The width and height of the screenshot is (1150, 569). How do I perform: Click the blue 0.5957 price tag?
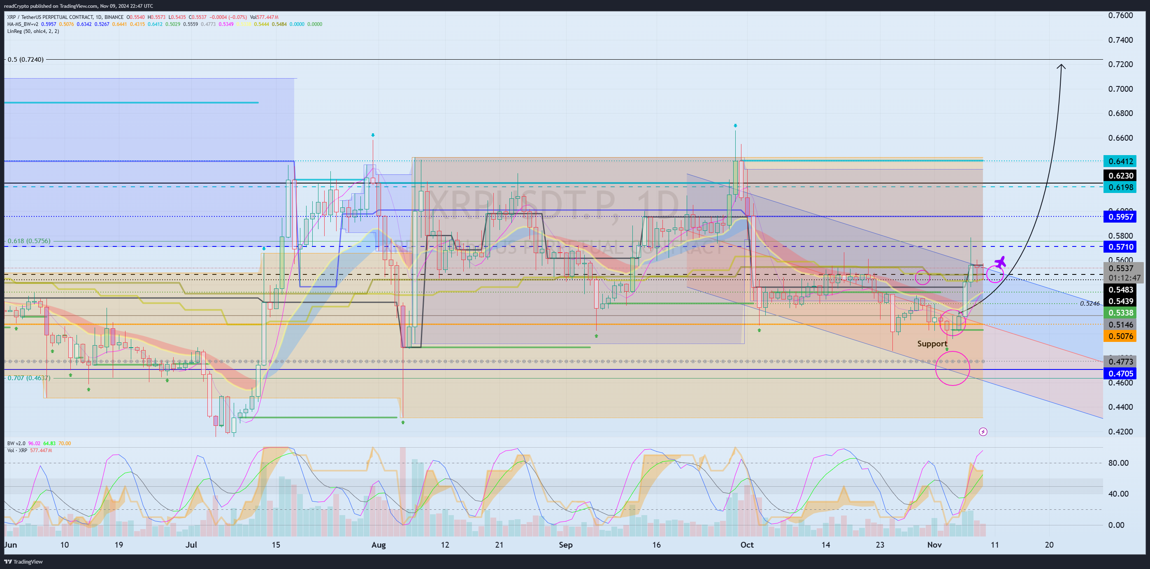pyautogui.click(x=1120, y=217)
